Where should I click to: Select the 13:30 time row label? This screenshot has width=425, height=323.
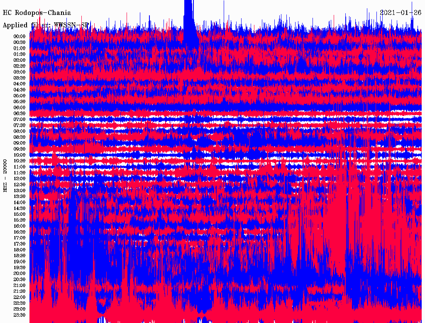pyautogui.click(x=20, y=197)
